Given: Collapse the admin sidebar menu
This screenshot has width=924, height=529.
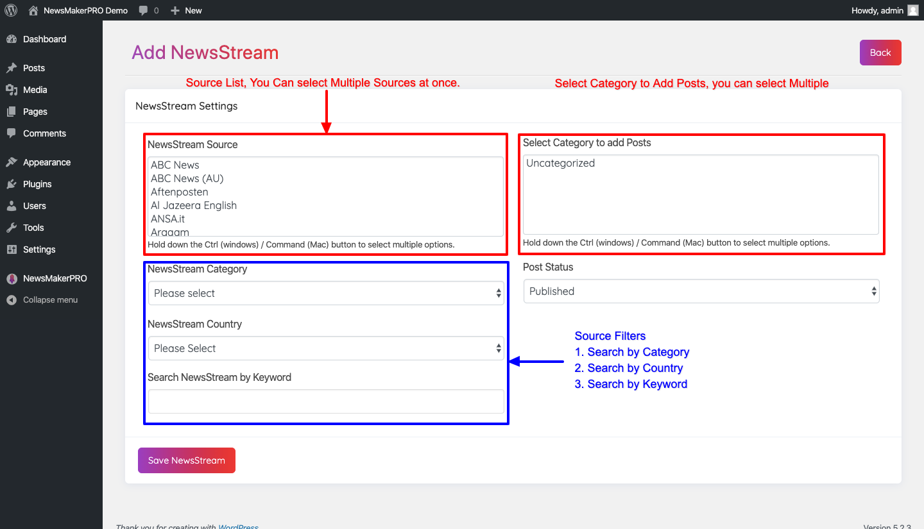Looking at the screenshot, I should click(x=51, y=300).
